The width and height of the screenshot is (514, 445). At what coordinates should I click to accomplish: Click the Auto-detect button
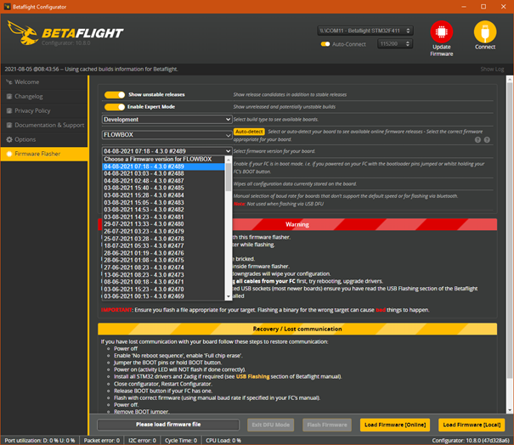coord(249,132)
